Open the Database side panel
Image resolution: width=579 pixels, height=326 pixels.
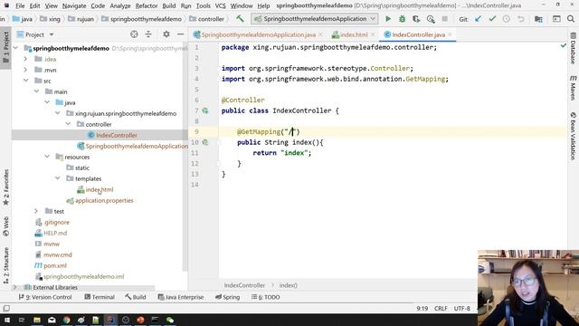tap(573, 48)
